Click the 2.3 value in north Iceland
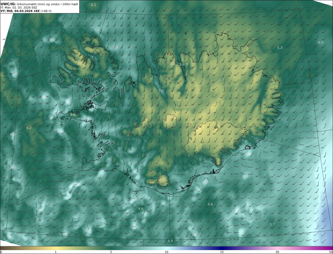This screenshot has height=254, width=333. coord(172,64)
